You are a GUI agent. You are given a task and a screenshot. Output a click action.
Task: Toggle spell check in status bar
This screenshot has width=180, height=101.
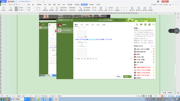[x=44, y=96]
